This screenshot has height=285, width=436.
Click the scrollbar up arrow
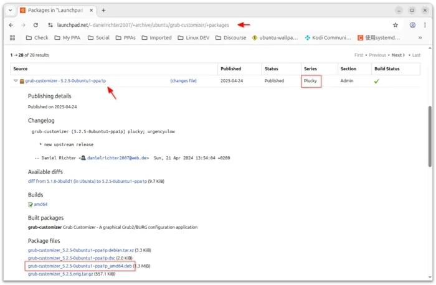click(x=430, y=48)
